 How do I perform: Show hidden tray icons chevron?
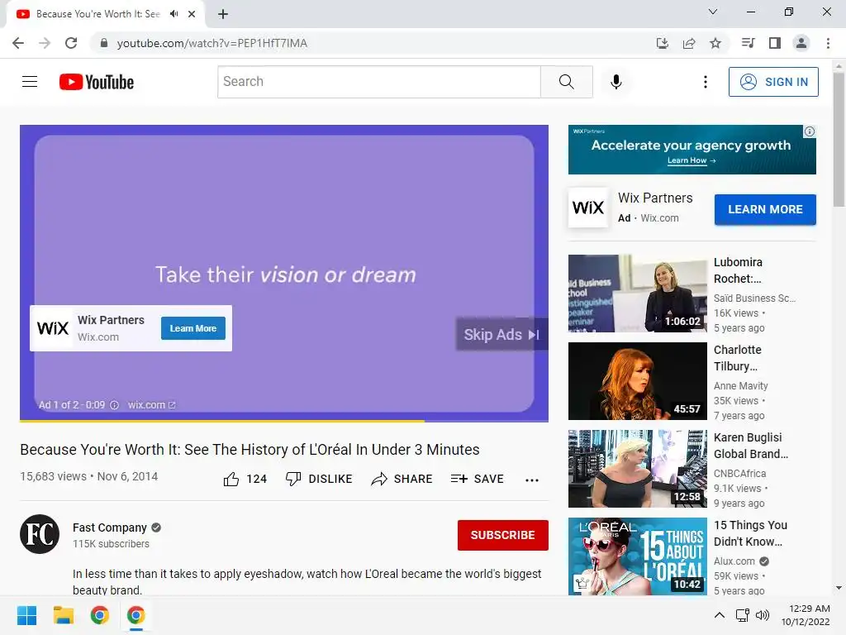(720, 615)
